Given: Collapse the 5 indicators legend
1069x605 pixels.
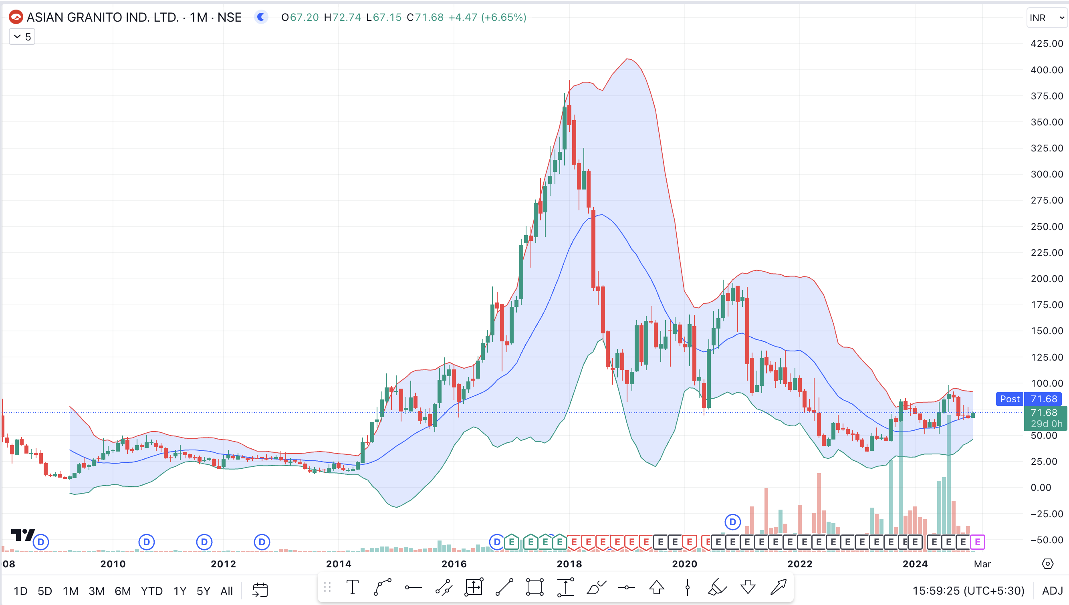Looking at the screenshot, I should pyautogui.click(x=22, y=36).
